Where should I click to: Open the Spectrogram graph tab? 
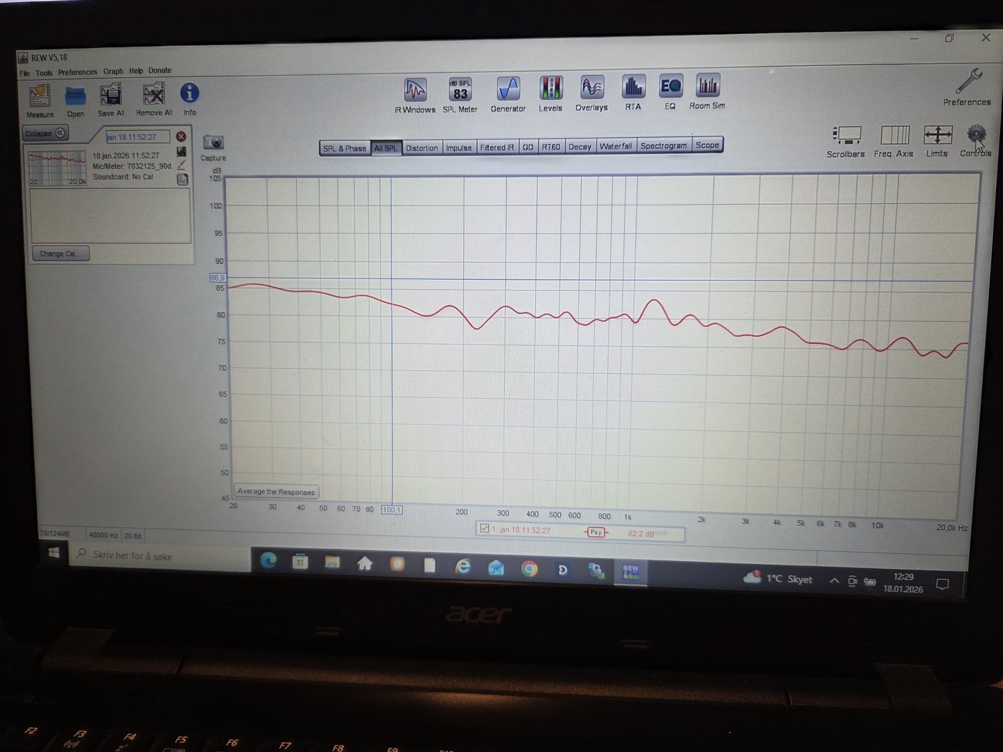[664, 146]
